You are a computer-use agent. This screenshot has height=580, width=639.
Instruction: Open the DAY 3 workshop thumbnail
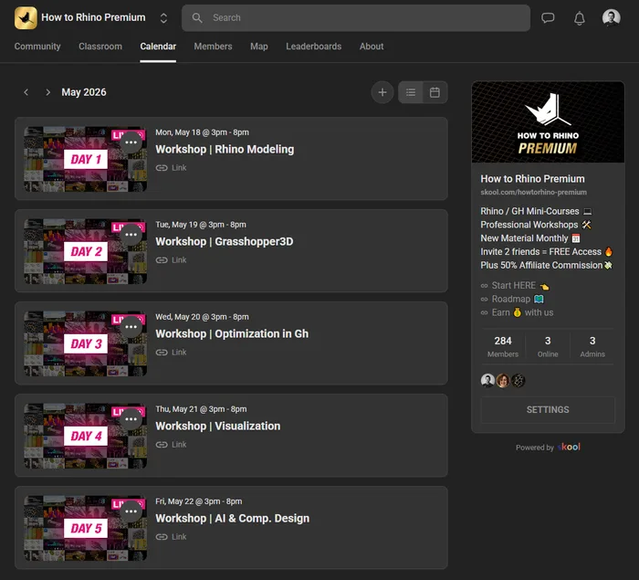click(85, 343)
